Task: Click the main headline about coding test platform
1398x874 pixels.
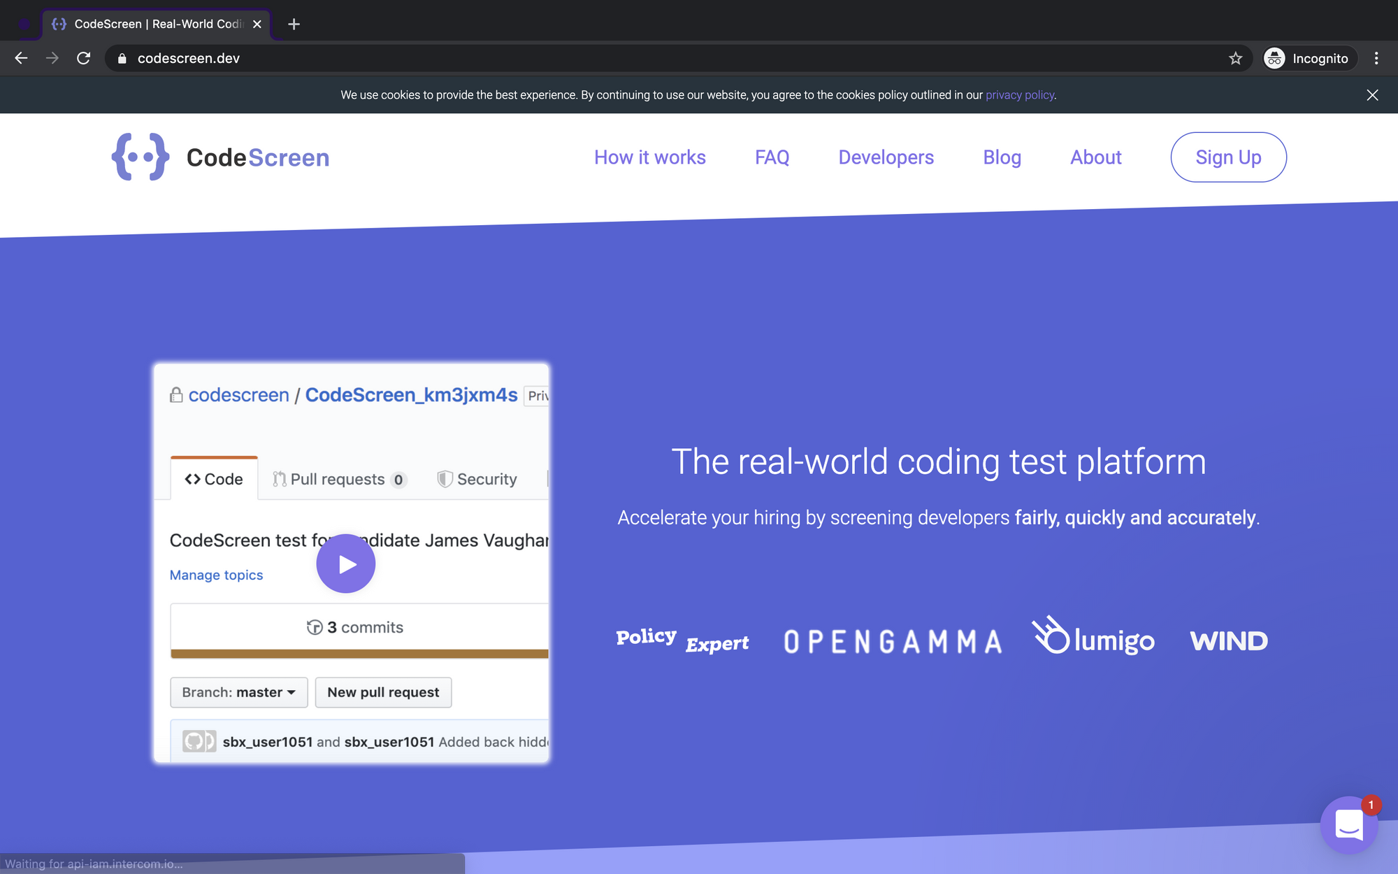Action: [x=939, y=461]
